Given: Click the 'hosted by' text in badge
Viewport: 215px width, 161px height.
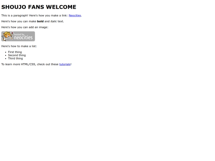Looking at the screenshot, I should coord(19,34).
